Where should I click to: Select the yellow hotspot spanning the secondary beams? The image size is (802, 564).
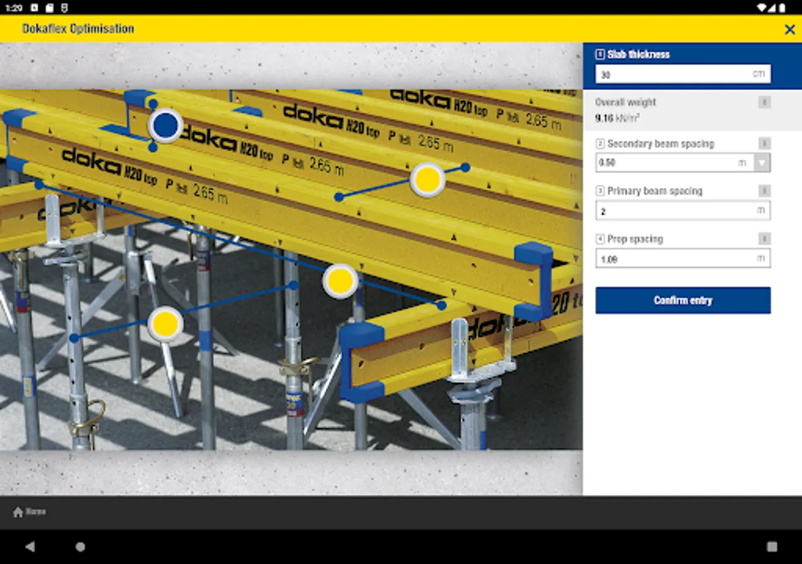click(427, 180)
